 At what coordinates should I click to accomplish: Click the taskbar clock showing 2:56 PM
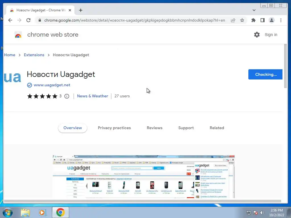[277, 213]
